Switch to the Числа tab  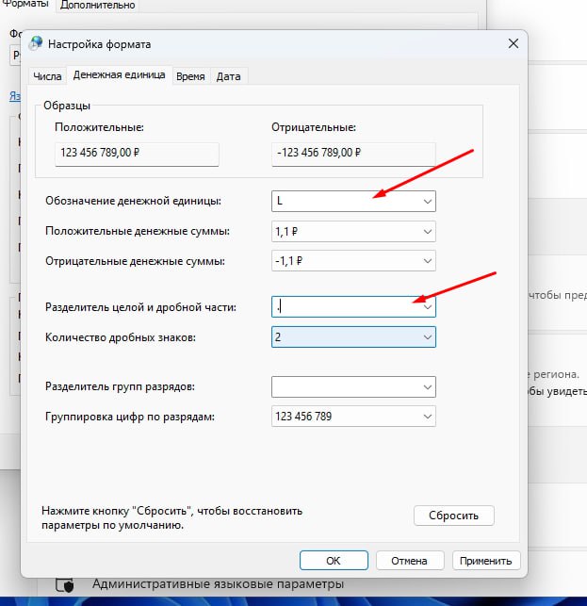point(47,76)
